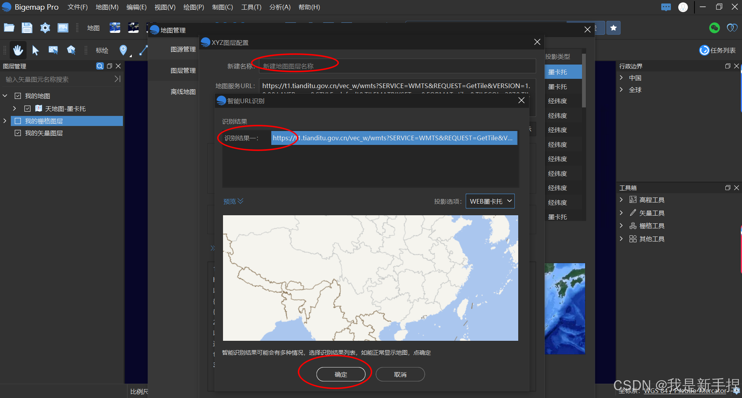This screenshot has height=398, width=742.
Task: Close the toolbox panel
Action: pos(737,188)
